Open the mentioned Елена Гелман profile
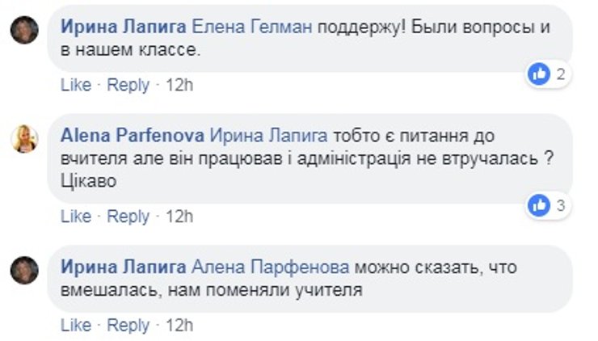Screen dimensions: 598x341 tap(252, 27)
